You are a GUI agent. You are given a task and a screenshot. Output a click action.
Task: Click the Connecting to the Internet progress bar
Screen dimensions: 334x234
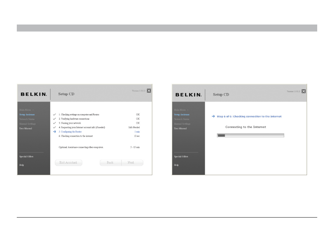(251, 135)
